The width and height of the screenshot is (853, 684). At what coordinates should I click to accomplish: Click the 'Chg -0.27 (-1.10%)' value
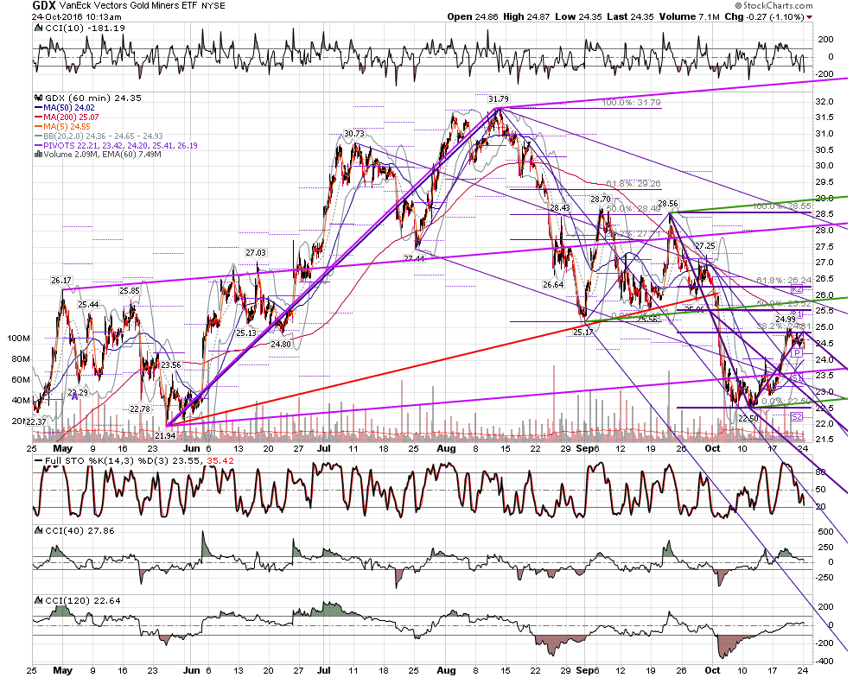tap(764, 17)
